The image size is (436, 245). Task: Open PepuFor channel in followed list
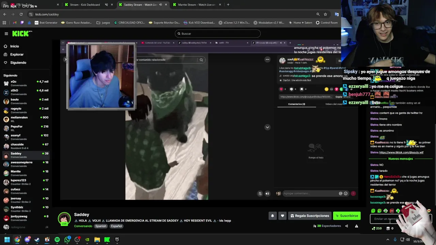[x=26, y=128]
